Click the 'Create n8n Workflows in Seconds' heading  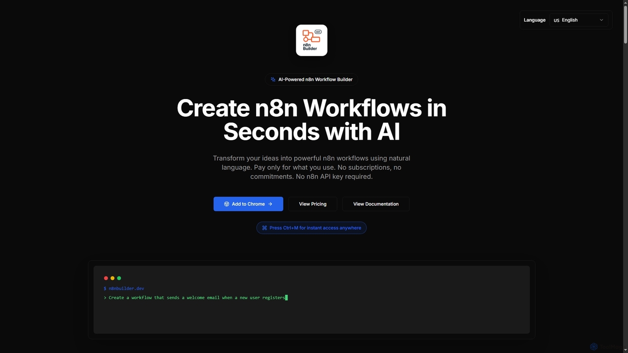pyautogui.click(x=312, y=120)
